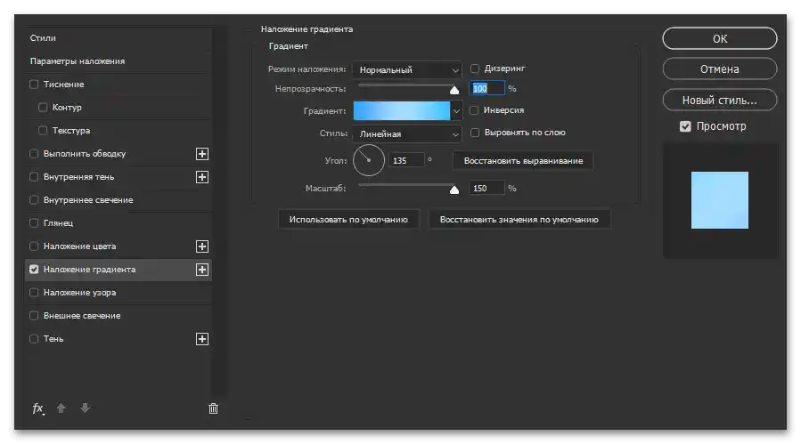Viewport: 801px width, 444px height.
Task: Click the blue style preview thumbnail
Action: 720,200
